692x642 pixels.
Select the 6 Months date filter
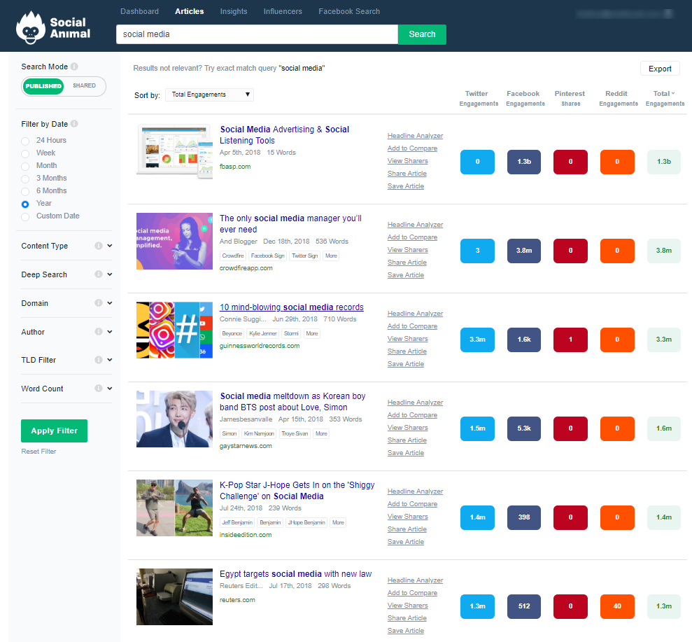tap(25, 192)
